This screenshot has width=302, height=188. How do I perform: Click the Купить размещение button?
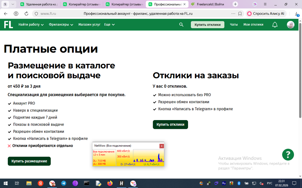(29, 161)
